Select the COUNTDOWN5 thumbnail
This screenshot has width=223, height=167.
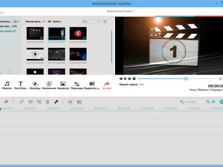(57, 54)
